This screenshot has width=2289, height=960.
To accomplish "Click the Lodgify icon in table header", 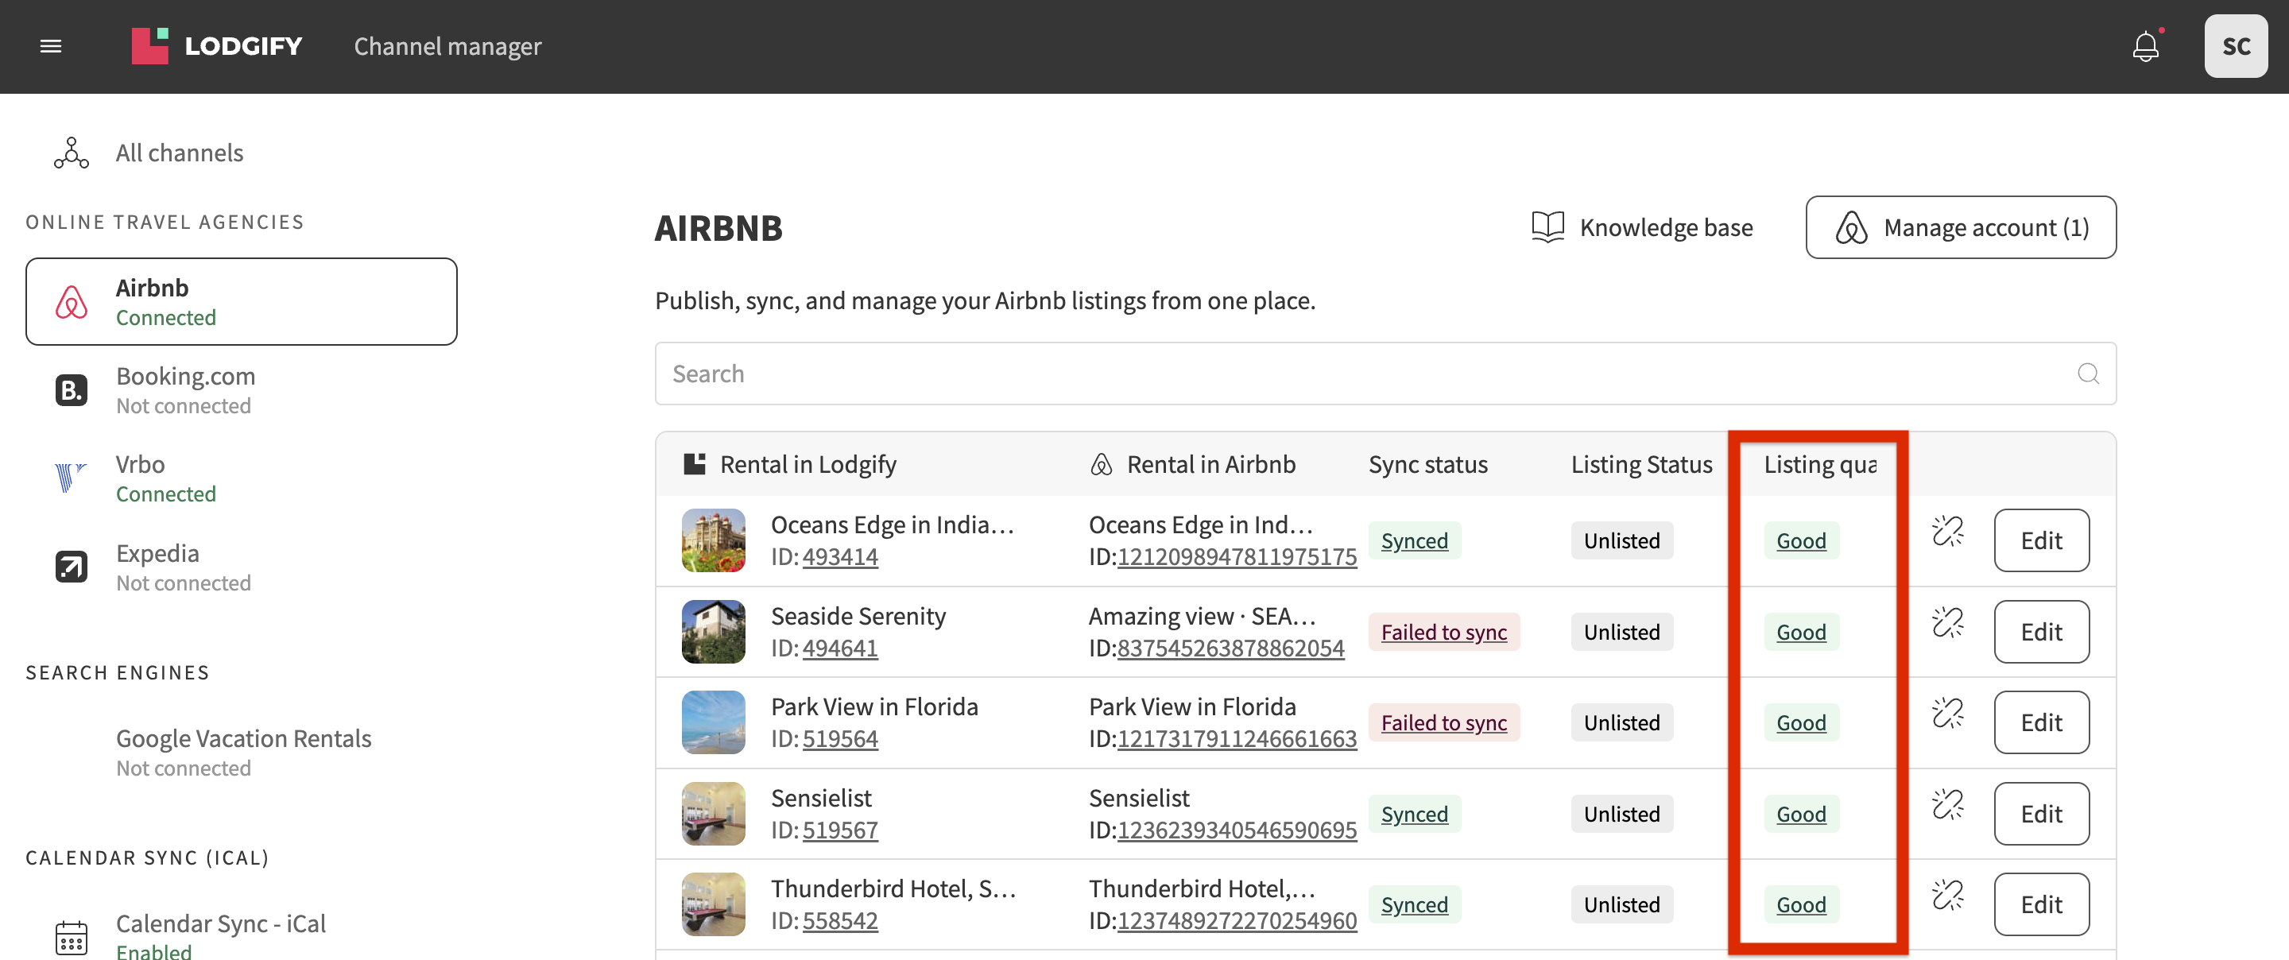I will pyautogui.click(x=694, y=464).
